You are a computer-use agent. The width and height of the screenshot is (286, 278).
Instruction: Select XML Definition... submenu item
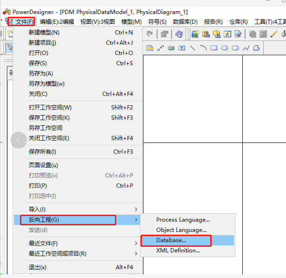point(188,251)
